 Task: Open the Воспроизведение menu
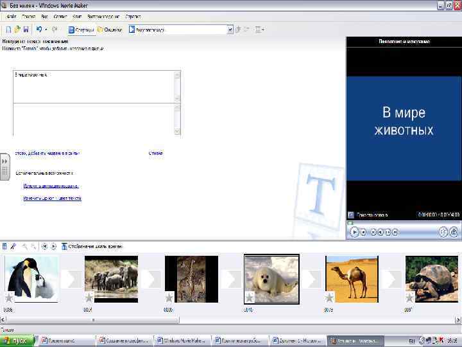(x=103, y=17)
